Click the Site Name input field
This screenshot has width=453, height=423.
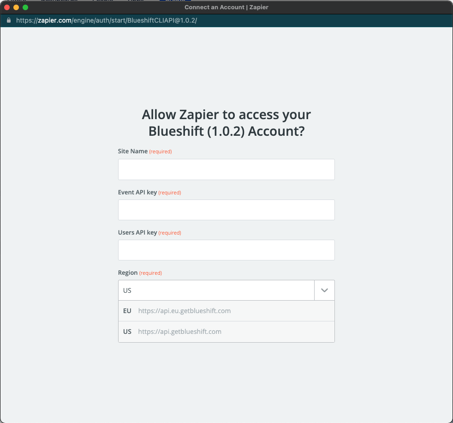(x=226, y=169)
